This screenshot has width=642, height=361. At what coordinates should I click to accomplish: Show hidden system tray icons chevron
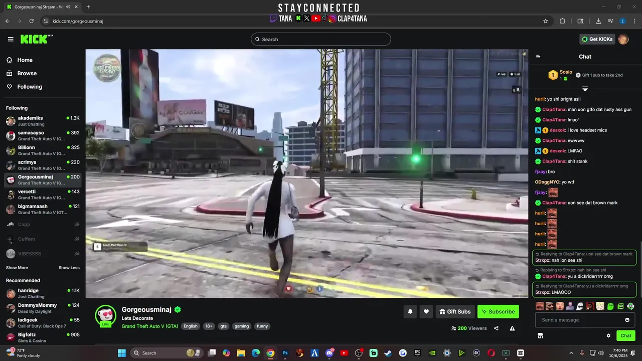pos(571,353)
